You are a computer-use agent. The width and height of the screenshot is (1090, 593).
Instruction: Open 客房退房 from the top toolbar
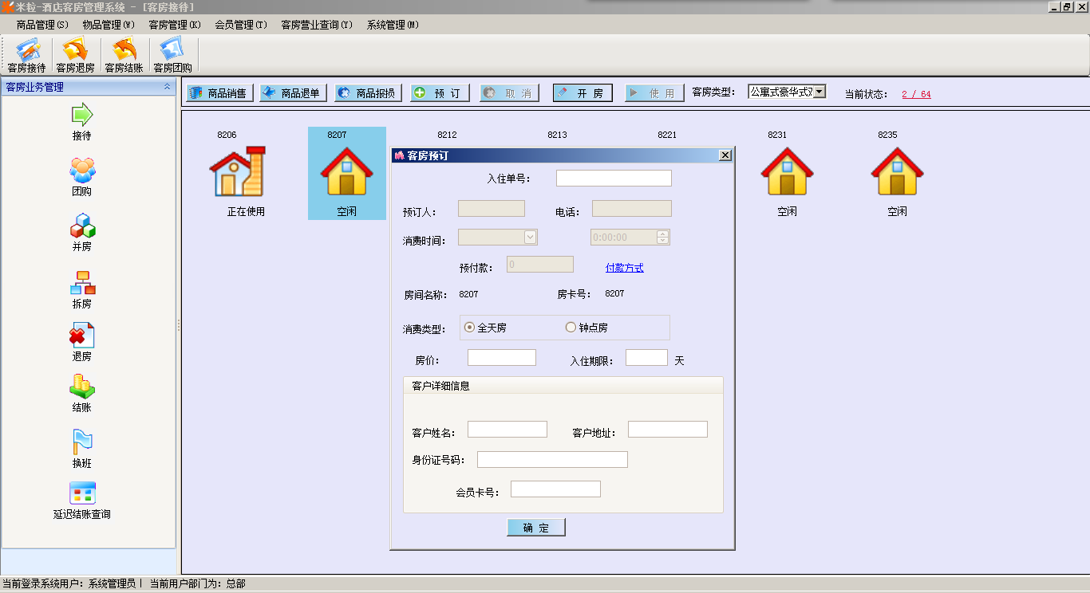pos(75,50)
